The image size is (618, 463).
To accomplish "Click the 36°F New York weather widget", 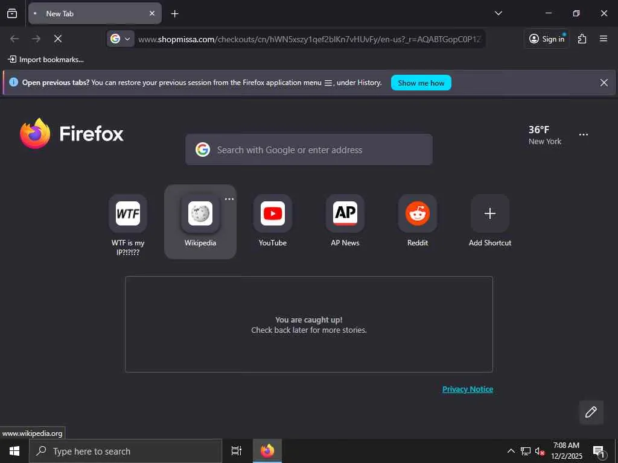I will pos(545,135).
